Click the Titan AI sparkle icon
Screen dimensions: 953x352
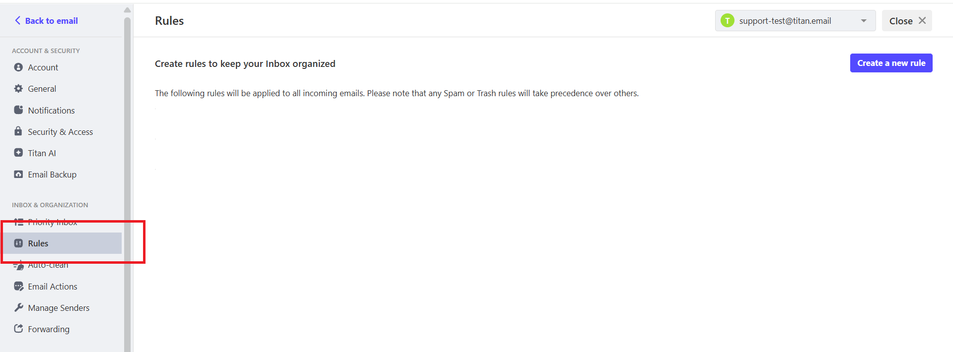(x=18, y=153)
